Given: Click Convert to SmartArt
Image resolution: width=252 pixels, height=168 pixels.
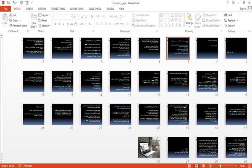Looking at the screenshot, I should 144,26.
